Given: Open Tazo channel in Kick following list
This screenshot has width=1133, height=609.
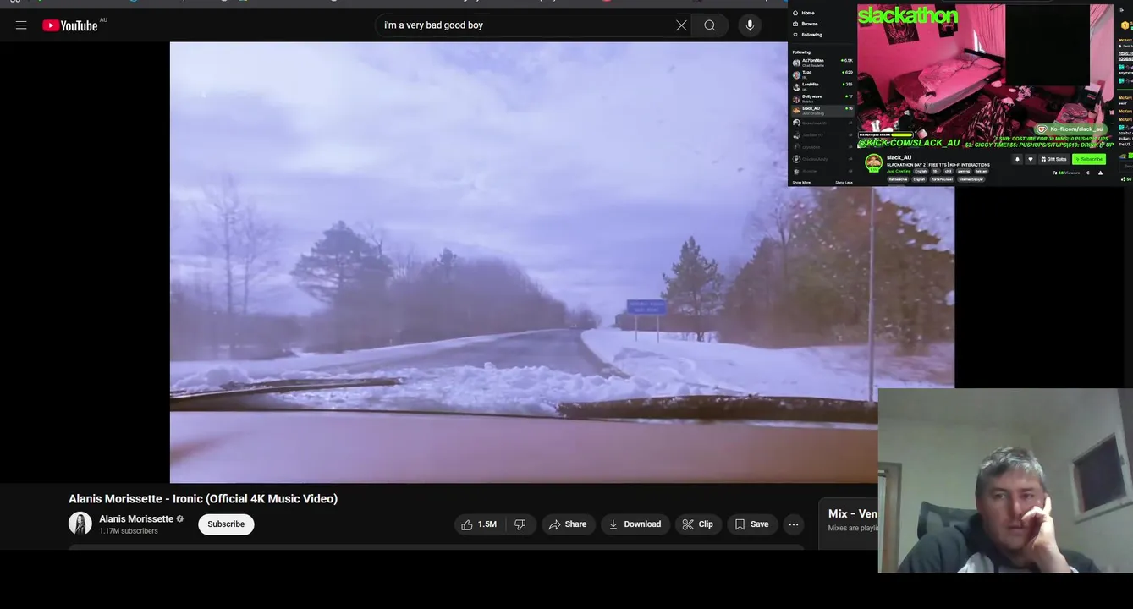Looking at the screenshot, I should pos(822,74).
